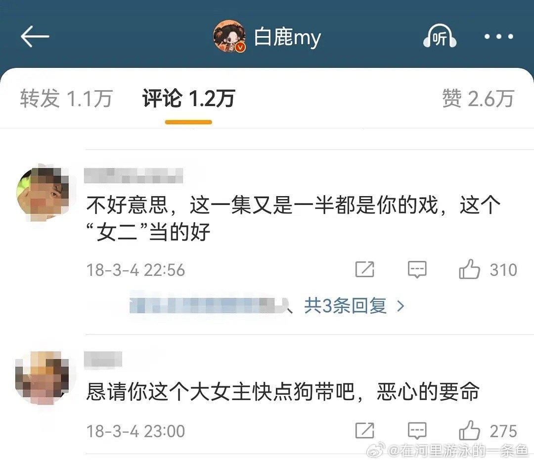The width and height of the screenshot is (534, 463).
Task: Switch to the 赞 2.6万 tab
Action: click(478, 99)
